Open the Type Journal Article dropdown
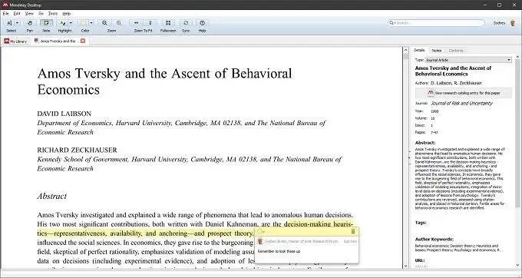This screenshot has height=278, width=522. pyautogui.click(x=468, y=60)
